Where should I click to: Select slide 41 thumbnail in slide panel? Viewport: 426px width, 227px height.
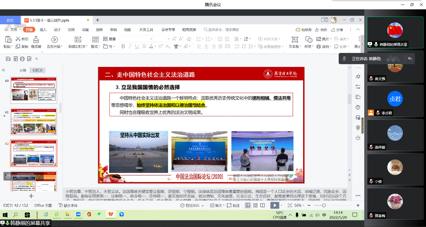click(34, 121)
